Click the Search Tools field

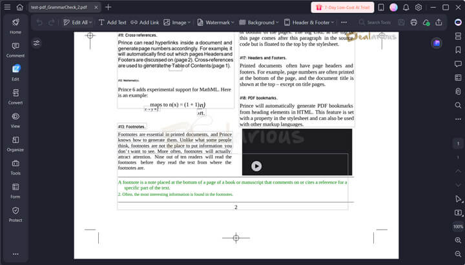coord(375,23)
